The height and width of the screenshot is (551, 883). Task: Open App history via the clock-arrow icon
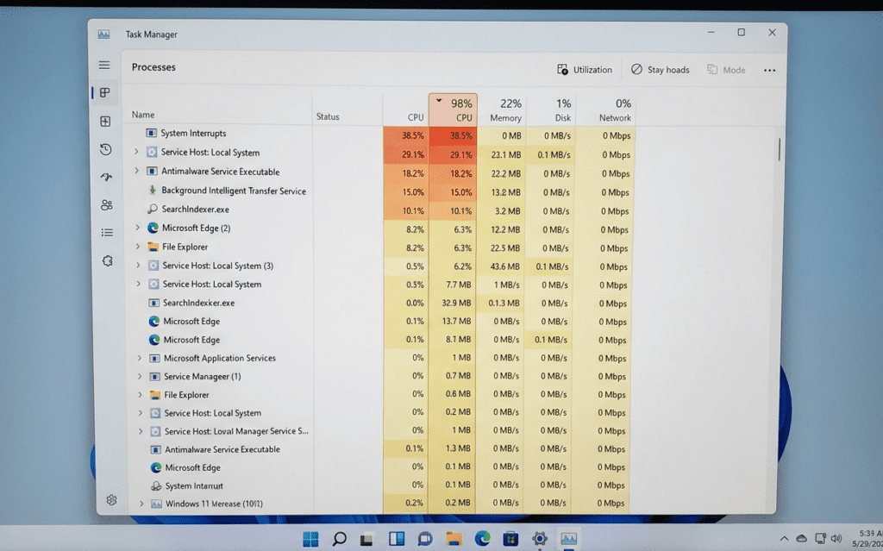click(106, 149)
